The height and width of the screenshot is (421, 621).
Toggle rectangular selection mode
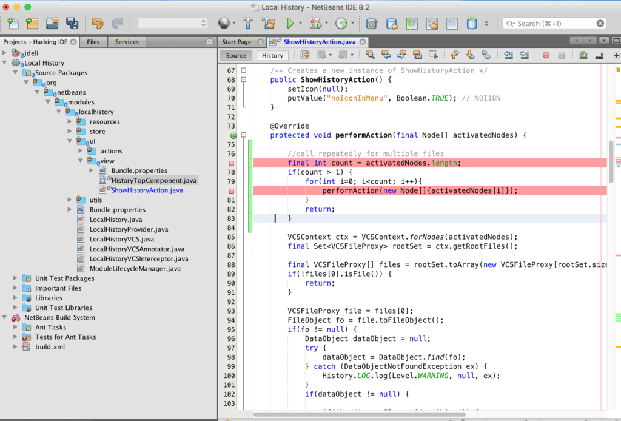432,55
